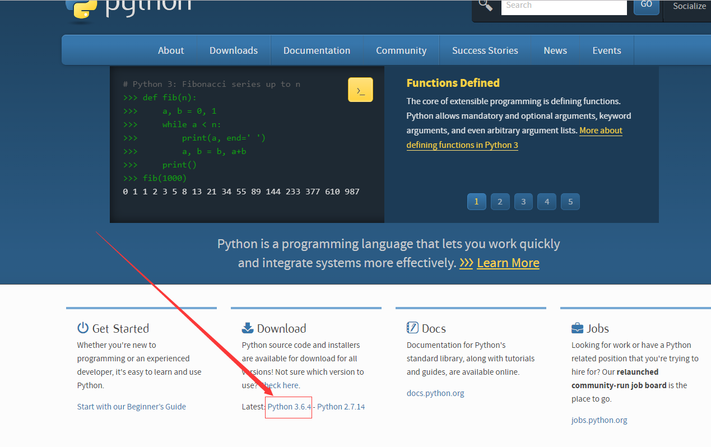Viewport: 711px width, 447px height.
Task: Show slide 4 of the code carousel
Action: (547, 202)
